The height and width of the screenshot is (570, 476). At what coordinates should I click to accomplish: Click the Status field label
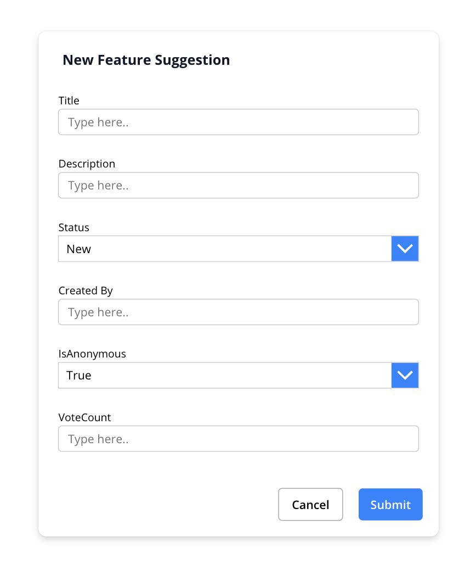(x=73, y=227)
